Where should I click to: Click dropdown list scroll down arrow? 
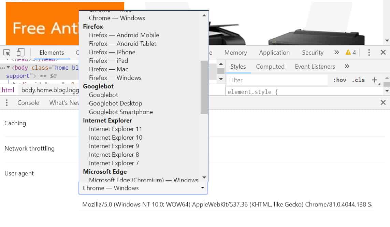[x=204, y=178]
